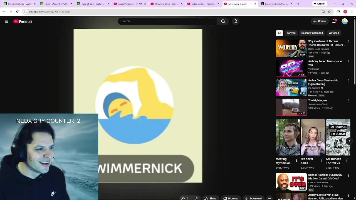Screen dimensions: 356x200
Task: Mute the Audrey's Dance tab speaker
Action: click(140, 4)
